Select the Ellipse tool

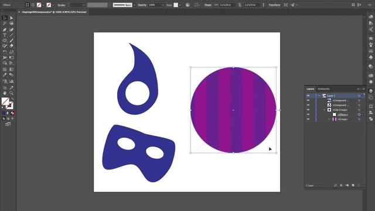click(x=5, y=40)
